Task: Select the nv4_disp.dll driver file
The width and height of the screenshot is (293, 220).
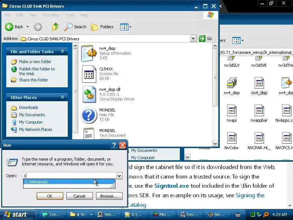Action: tap(108, 94)
